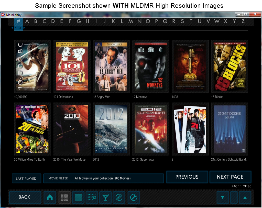Open the 12 Angry Men cover

[x=111, y=66]
